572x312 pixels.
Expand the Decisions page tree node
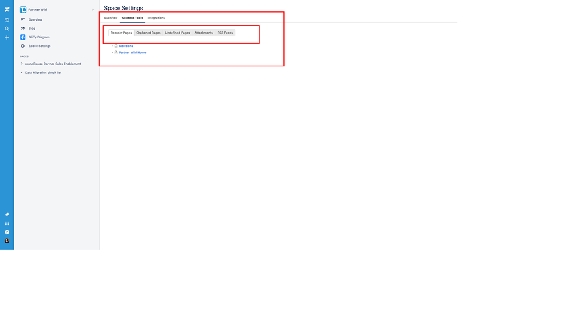tap(112, 46)
